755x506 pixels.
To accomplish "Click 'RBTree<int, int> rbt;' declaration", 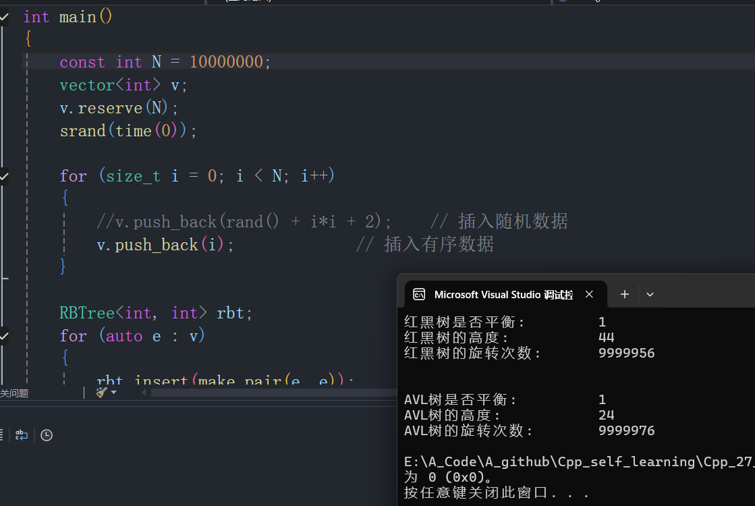I will 156,313.
